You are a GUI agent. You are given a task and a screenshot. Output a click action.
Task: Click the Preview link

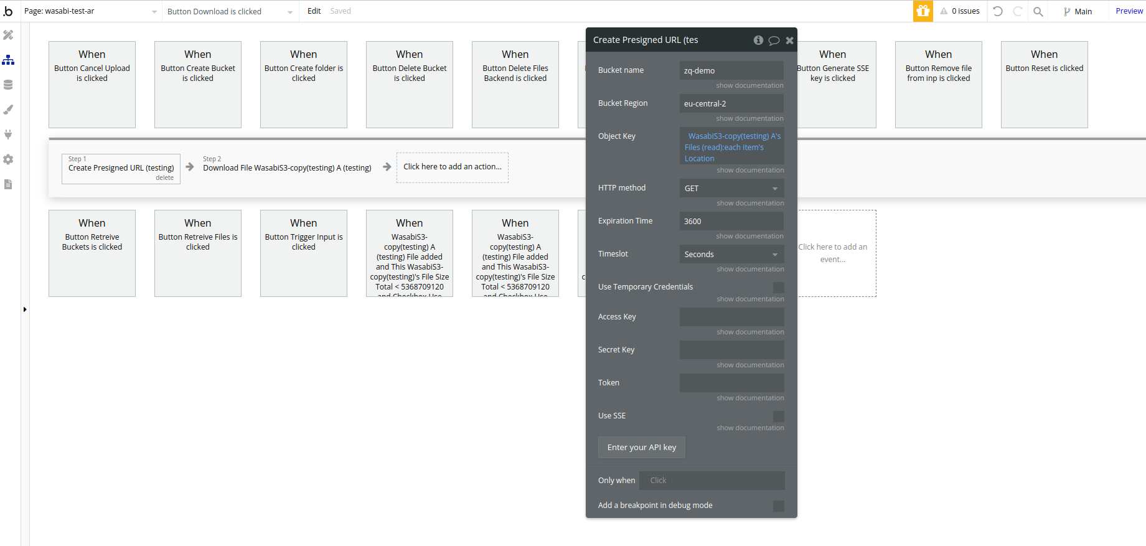1129,11
